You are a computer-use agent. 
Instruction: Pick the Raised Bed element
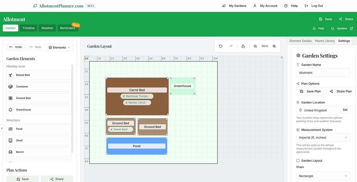tap(39, 75)
